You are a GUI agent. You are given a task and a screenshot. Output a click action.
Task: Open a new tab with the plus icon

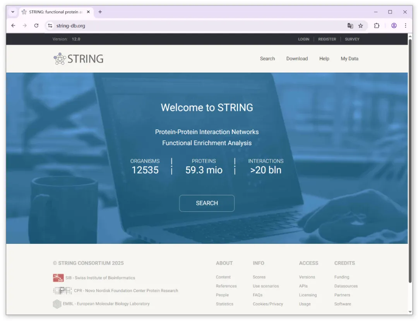pyautogui.click(x=100, y=12)
